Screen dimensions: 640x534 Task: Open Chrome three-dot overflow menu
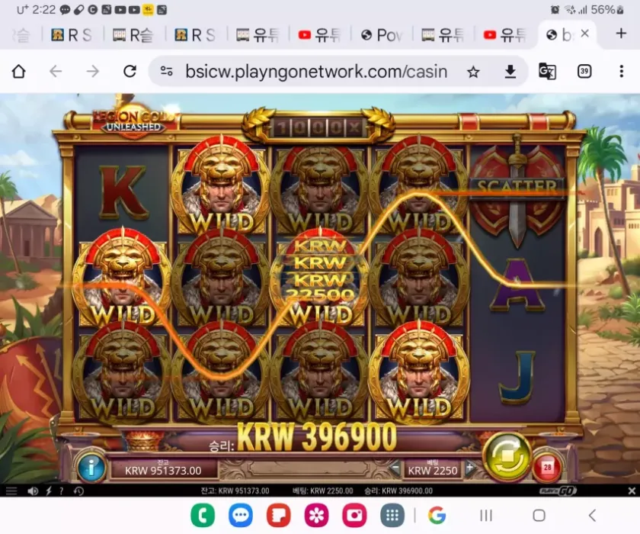pyautogui.click(x=621, y=72)
